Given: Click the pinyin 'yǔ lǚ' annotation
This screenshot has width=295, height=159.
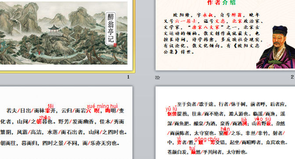Looking at the screenshot, I should 171,109.
